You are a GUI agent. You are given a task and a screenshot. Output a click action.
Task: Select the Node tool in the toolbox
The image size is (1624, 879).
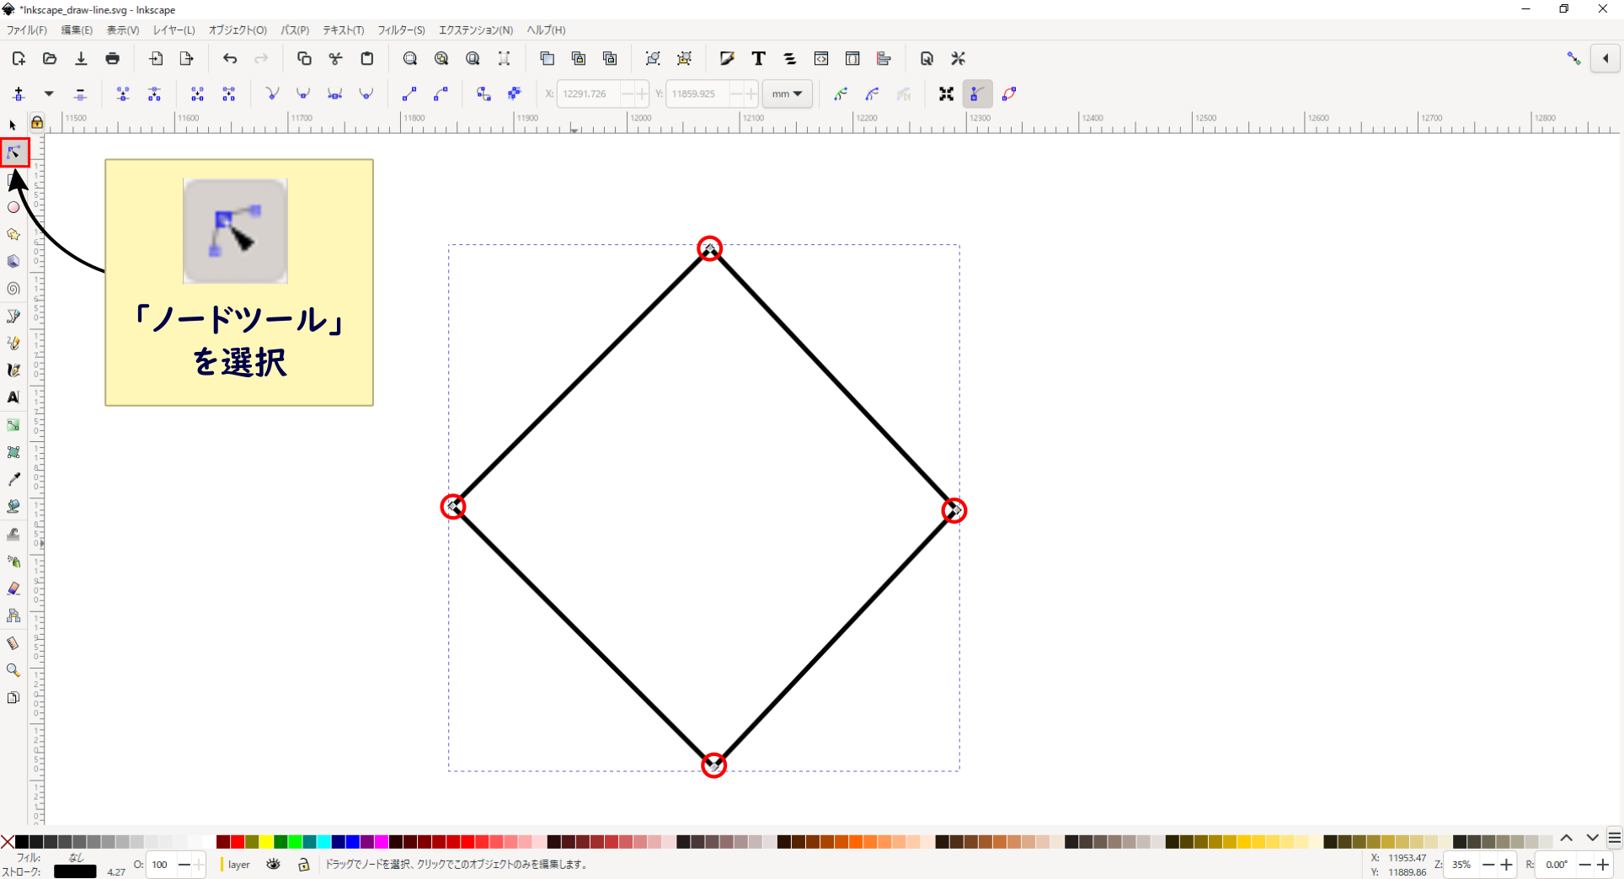click(x=14, y=152)
